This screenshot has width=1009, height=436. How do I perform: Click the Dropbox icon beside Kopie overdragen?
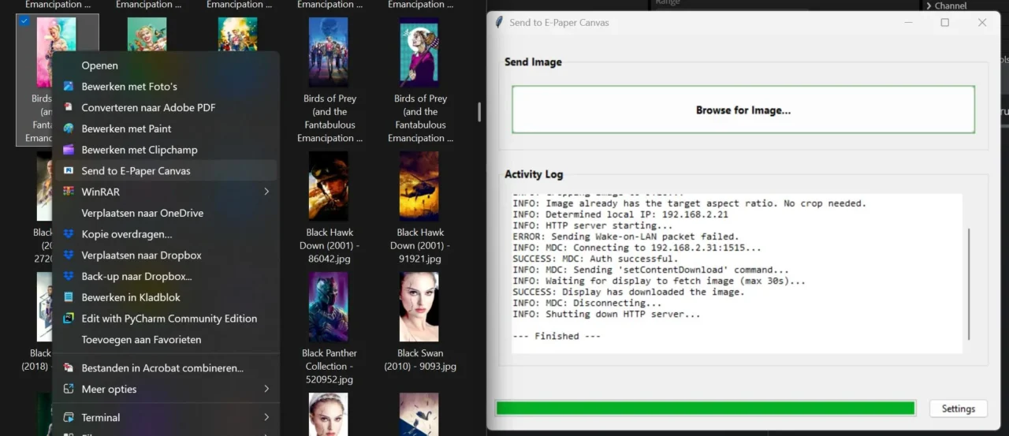click(69, 234)
